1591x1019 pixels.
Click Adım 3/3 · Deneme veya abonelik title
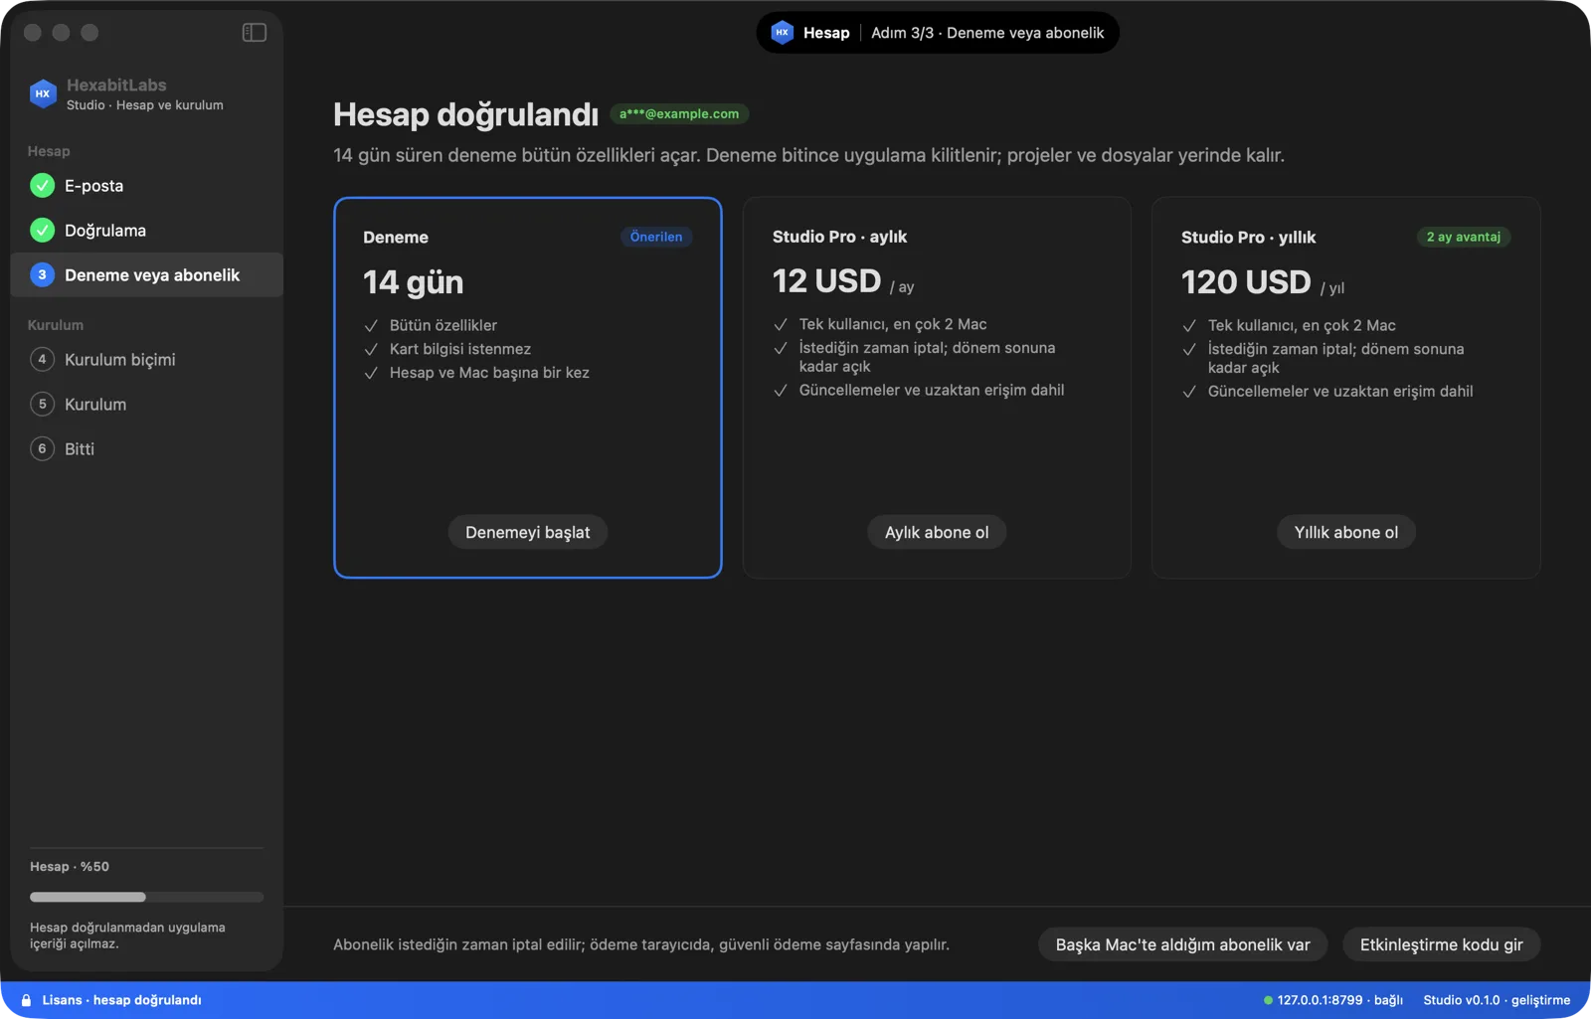[x=987, y=33]
